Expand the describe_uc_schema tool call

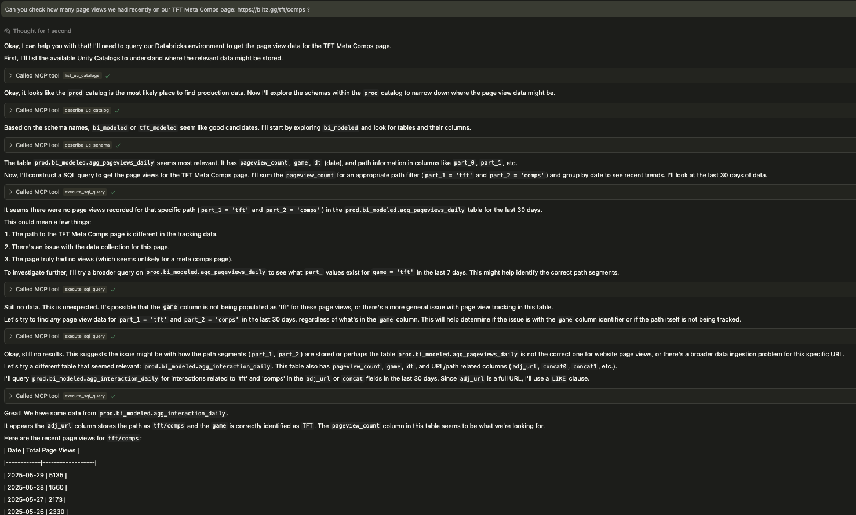tap(10, 145)
